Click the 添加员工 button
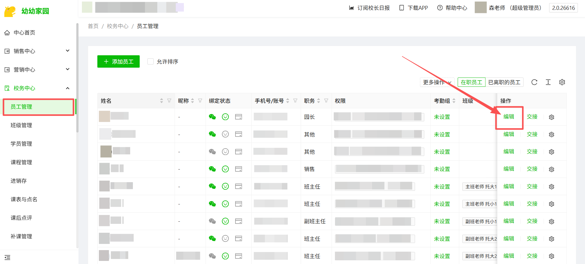Viewport: 585px width, 264px height. 118,61
